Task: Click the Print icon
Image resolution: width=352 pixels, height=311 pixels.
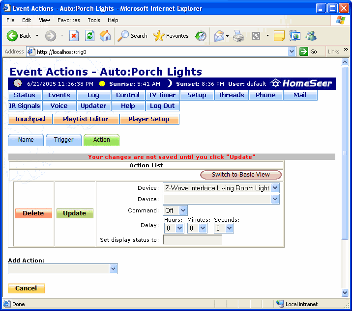Action: (238, 36)
